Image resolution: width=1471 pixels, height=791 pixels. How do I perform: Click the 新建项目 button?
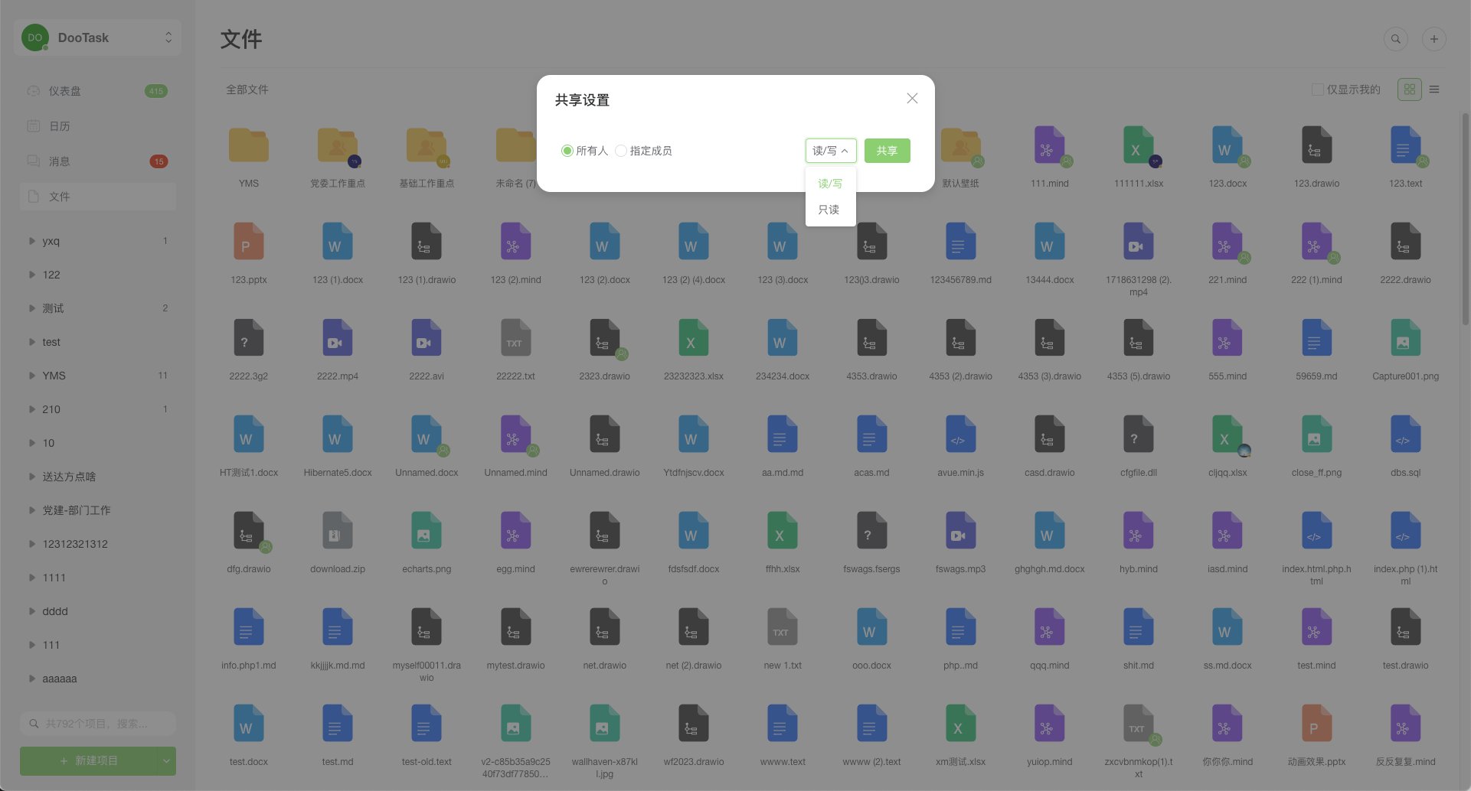(x=89, y=760)
